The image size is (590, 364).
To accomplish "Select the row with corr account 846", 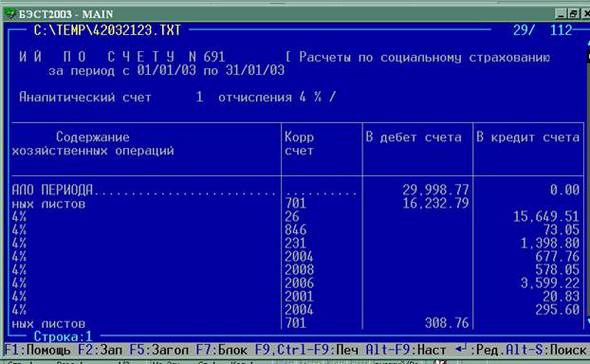I will click(296, 229).
